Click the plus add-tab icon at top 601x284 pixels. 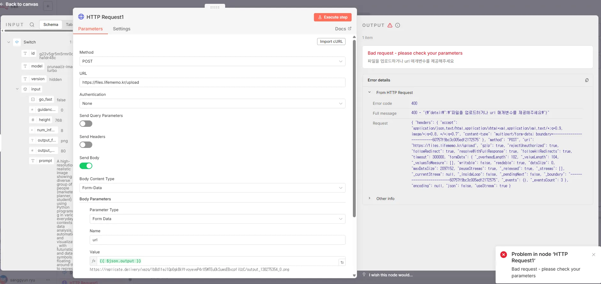point(48,6)
